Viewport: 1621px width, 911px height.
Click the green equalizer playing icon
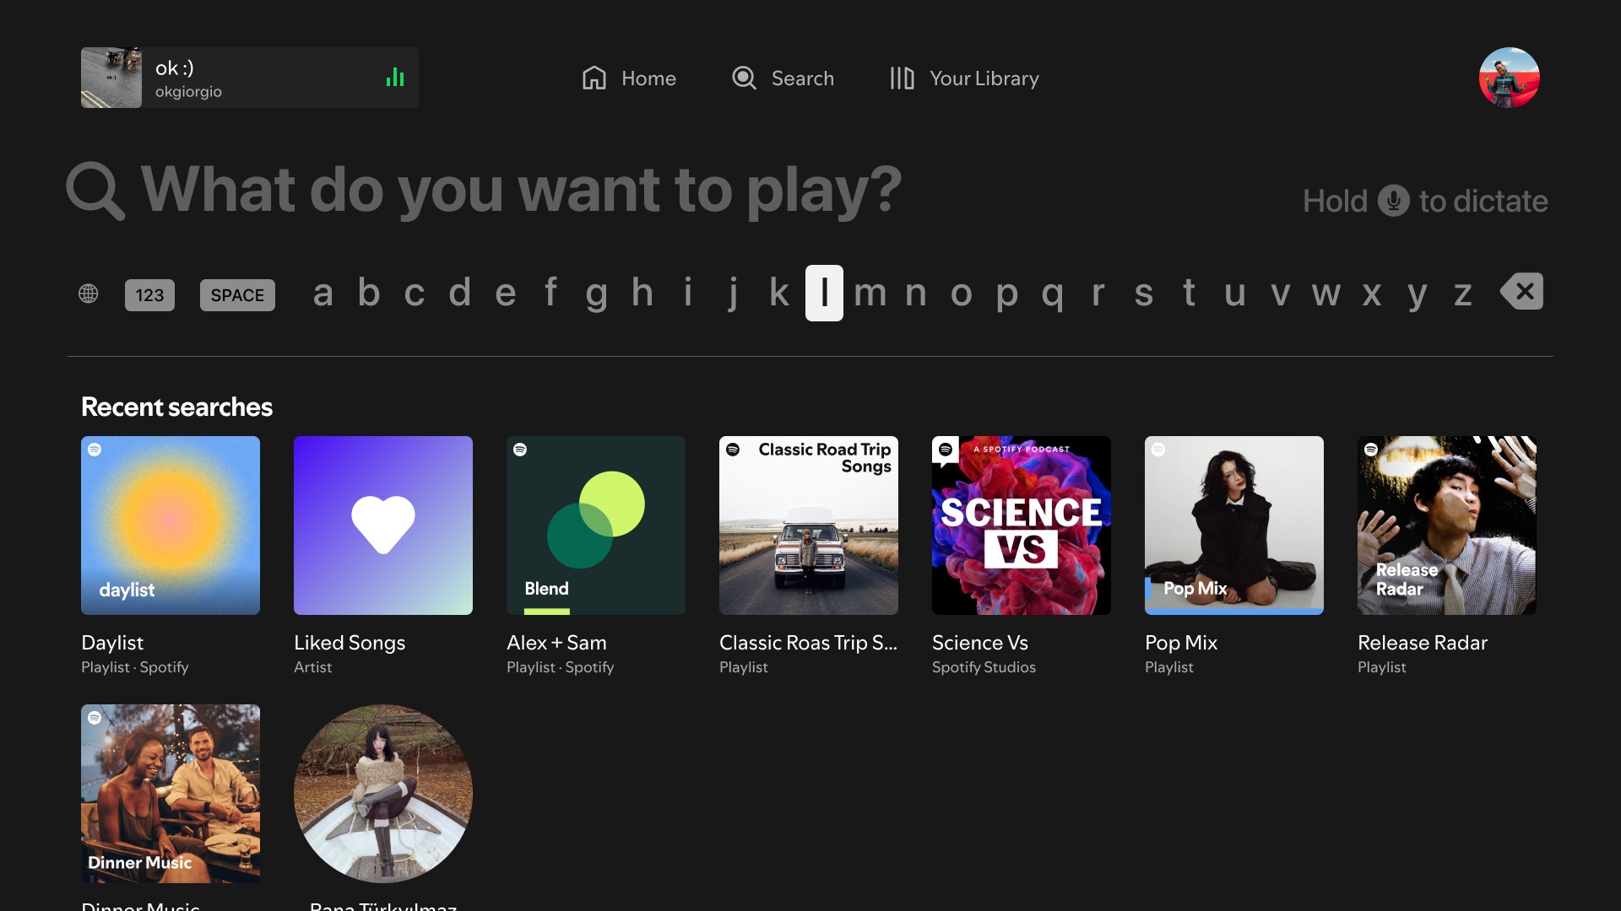[395, 78]
